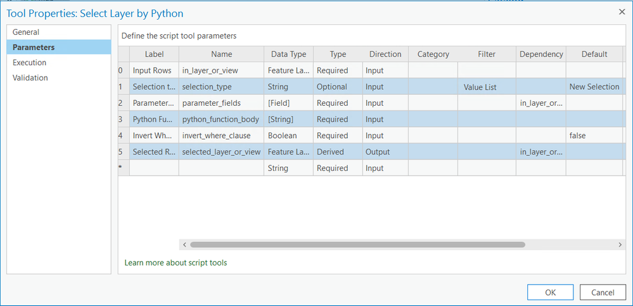Click the empty Label cell in new row
The width and height of the screenshot is (633, 306).
point(154,169)
